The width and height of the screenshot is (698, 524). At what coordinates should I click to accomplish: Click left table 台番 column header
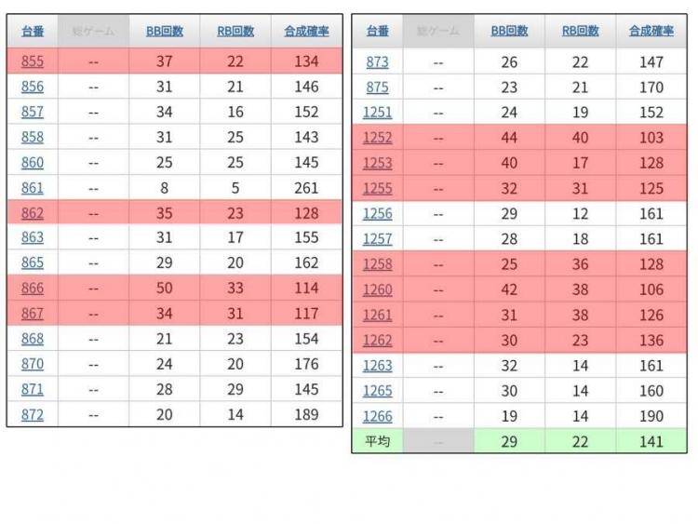pyautogui.click(x=33, y=31)
